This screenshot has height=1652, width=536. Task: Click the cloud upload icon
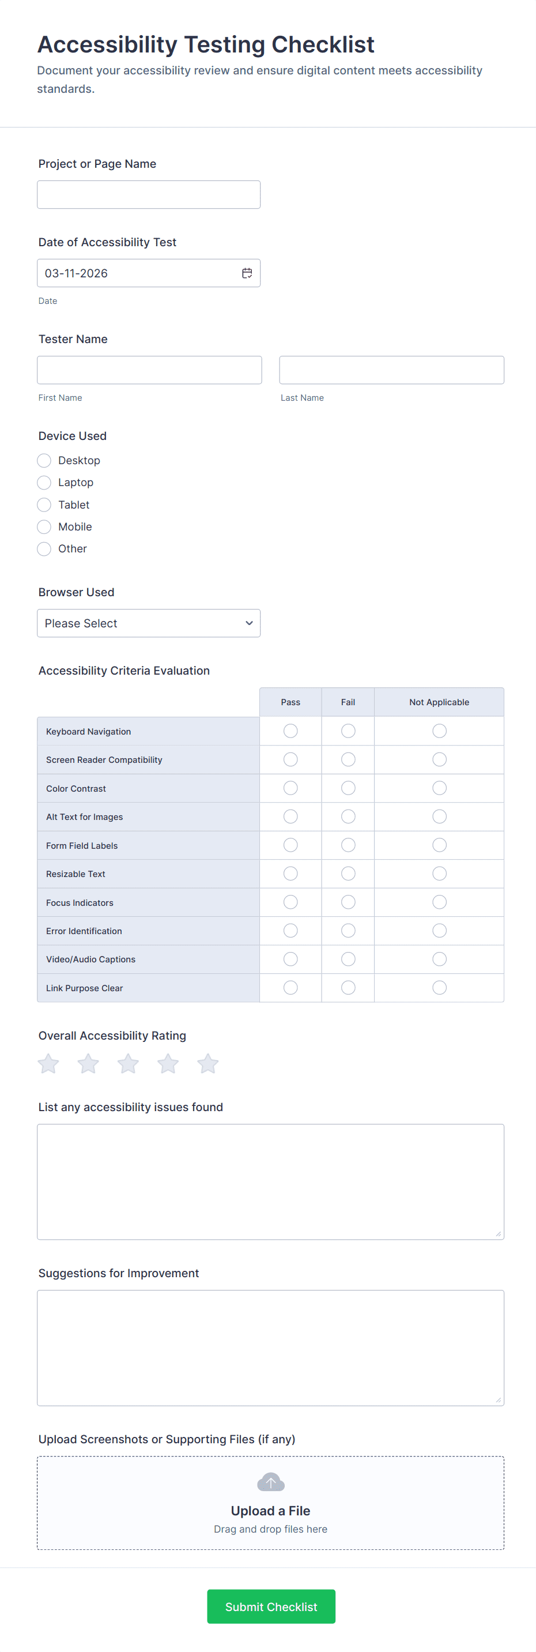[x=270, y=1482]
